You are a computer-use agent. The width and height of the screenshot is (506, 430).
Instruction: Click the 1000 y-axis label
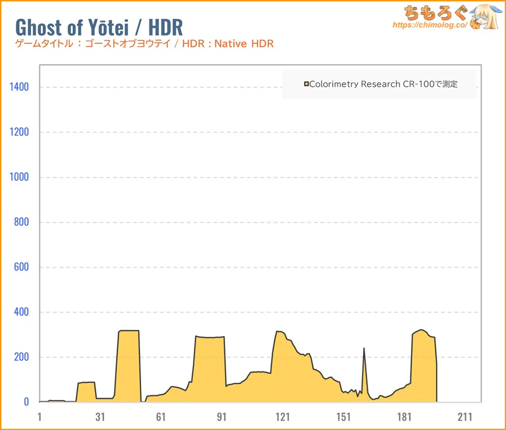click(x=19, y=177)
